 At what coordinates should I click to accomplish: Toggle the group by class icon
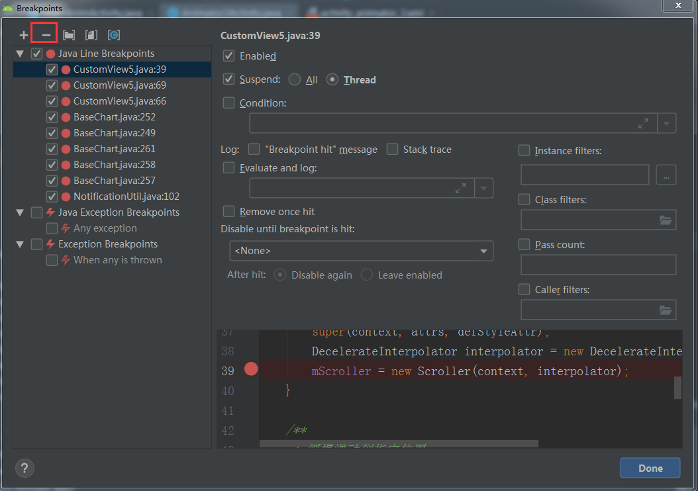(114, 34)
